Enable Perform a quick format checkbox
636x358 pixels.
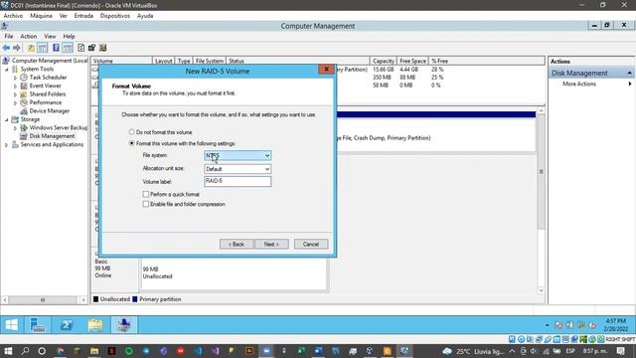146,195
